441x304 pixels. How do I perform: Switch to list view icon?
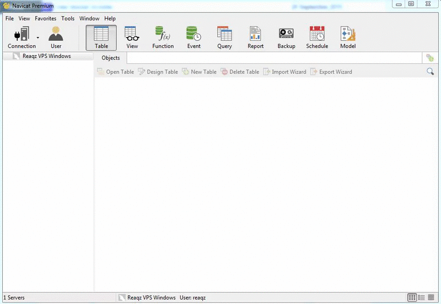click(x=421, y=297)
